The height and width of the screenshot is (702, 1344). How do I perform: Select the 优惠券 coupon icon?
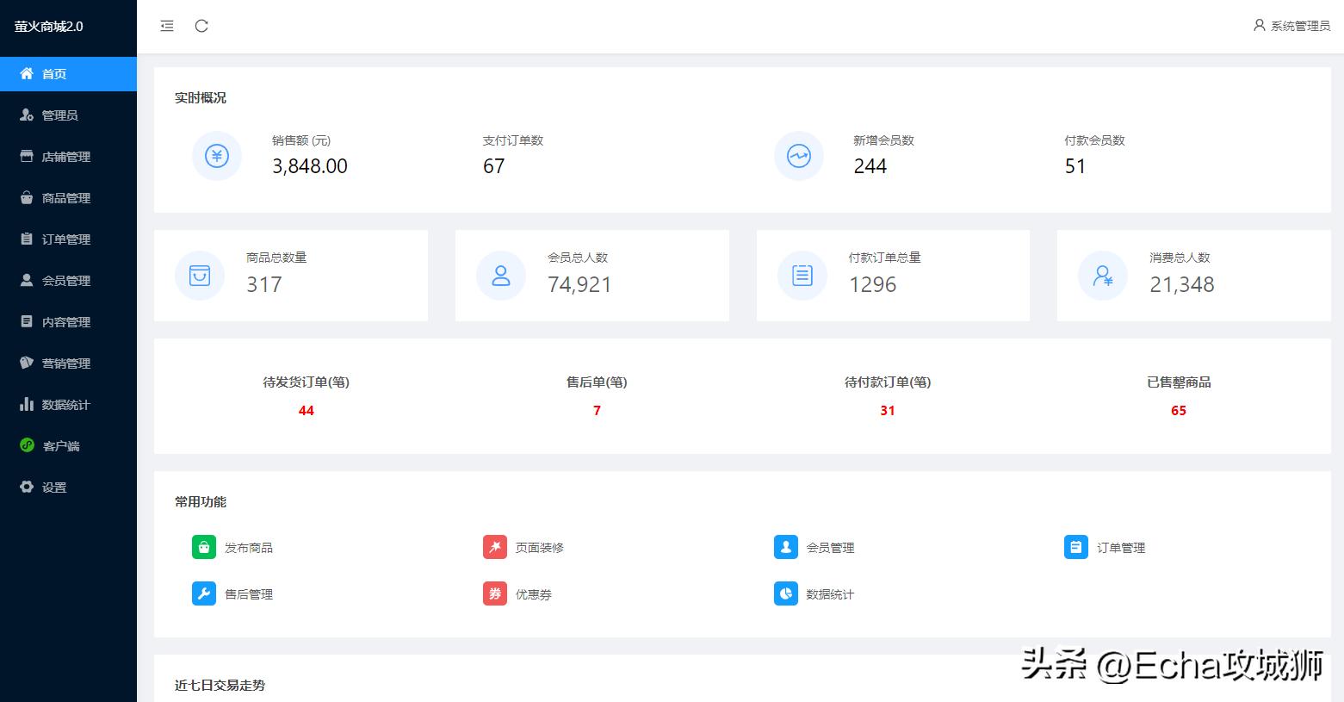[x=494, y=593]
